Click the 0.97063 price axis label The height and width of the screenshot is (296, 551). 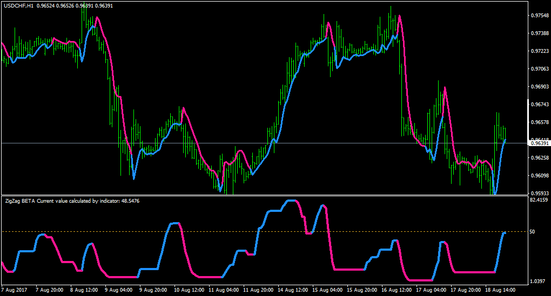tap(540, 68)
